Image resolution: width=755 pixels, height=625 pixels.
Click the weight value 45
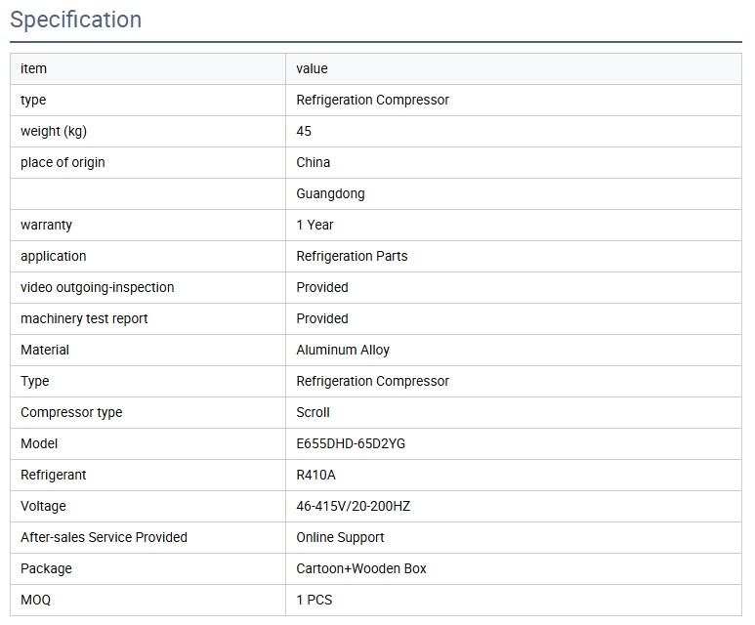[304, 131]
